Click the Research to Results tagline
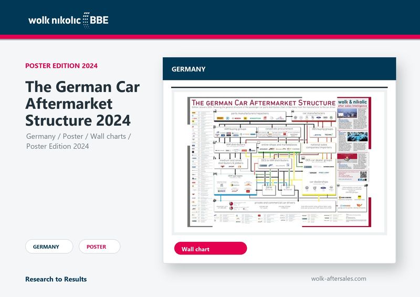Viewport: 420px width, 297px height. pos(56,279)
